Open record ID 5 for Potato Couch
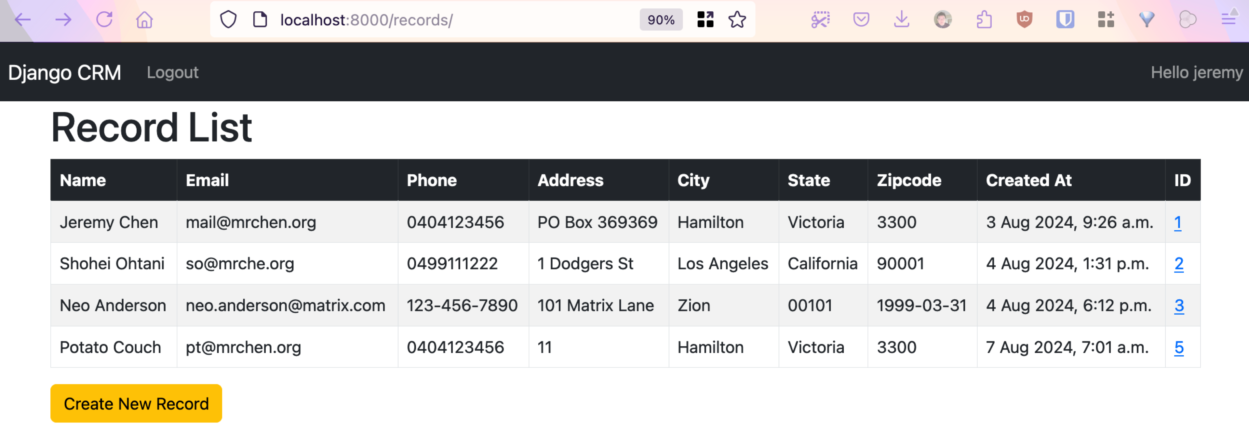This screenshot has height=439, width=1249. pos(1179,347)
